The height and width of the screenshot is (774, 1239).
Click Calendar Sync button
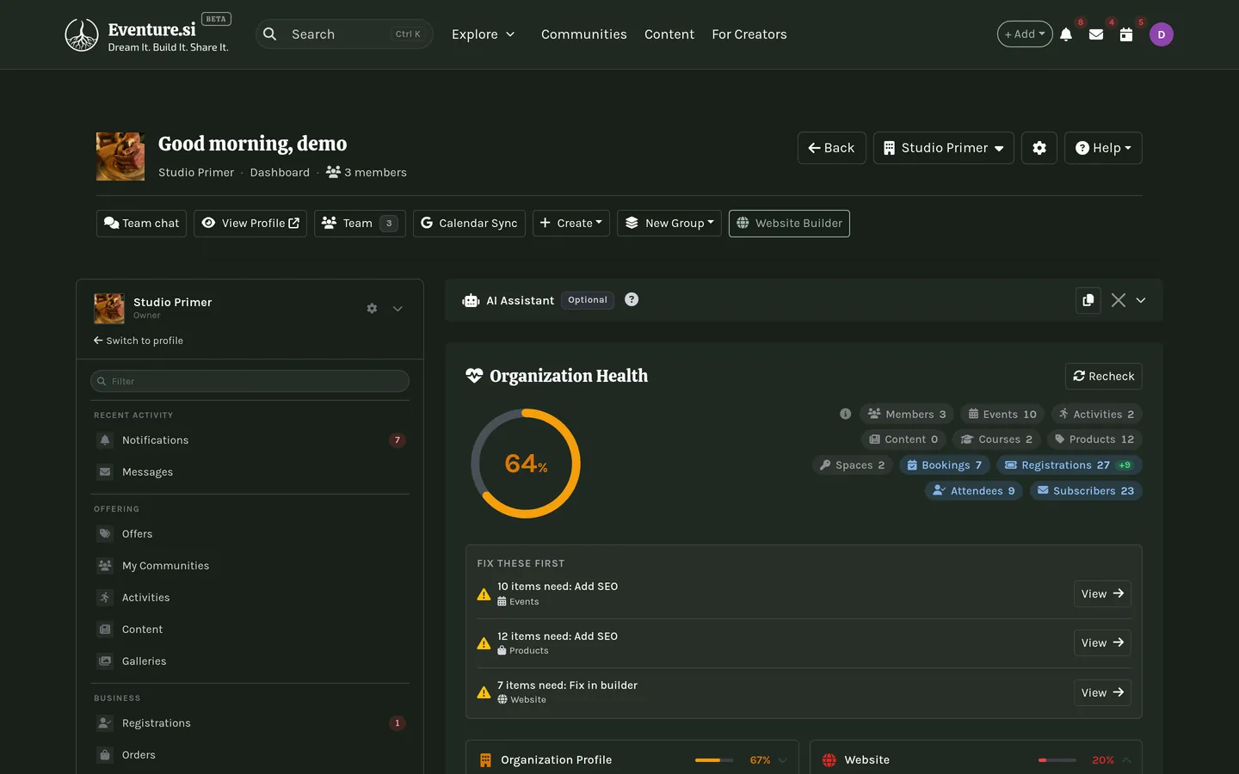pos(469,224)
